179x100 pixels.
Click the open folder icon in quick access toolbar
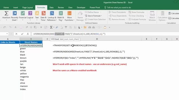click(85, 27)
